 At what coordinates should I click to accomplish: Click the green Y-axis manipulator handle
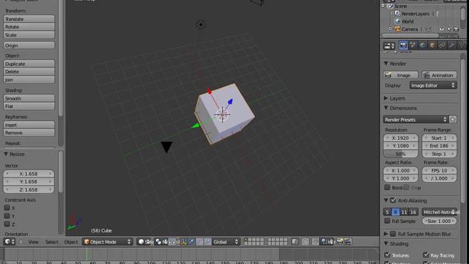point(195,126)
